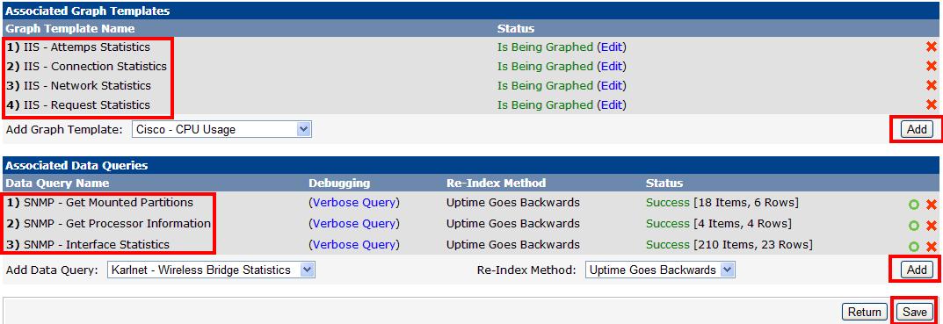The width and height of the screenshot is (943, 324).
Task: Delete the IIS - Network Statistics graph template
Action: click(x=931, y=85)
